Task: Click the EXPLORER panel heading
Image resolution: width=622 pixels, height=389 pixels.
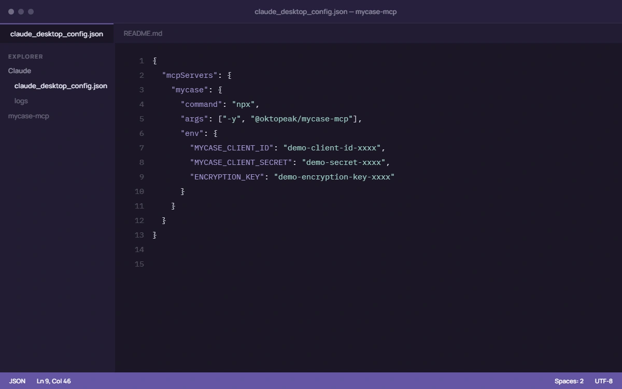Action: tap(25, 57)
